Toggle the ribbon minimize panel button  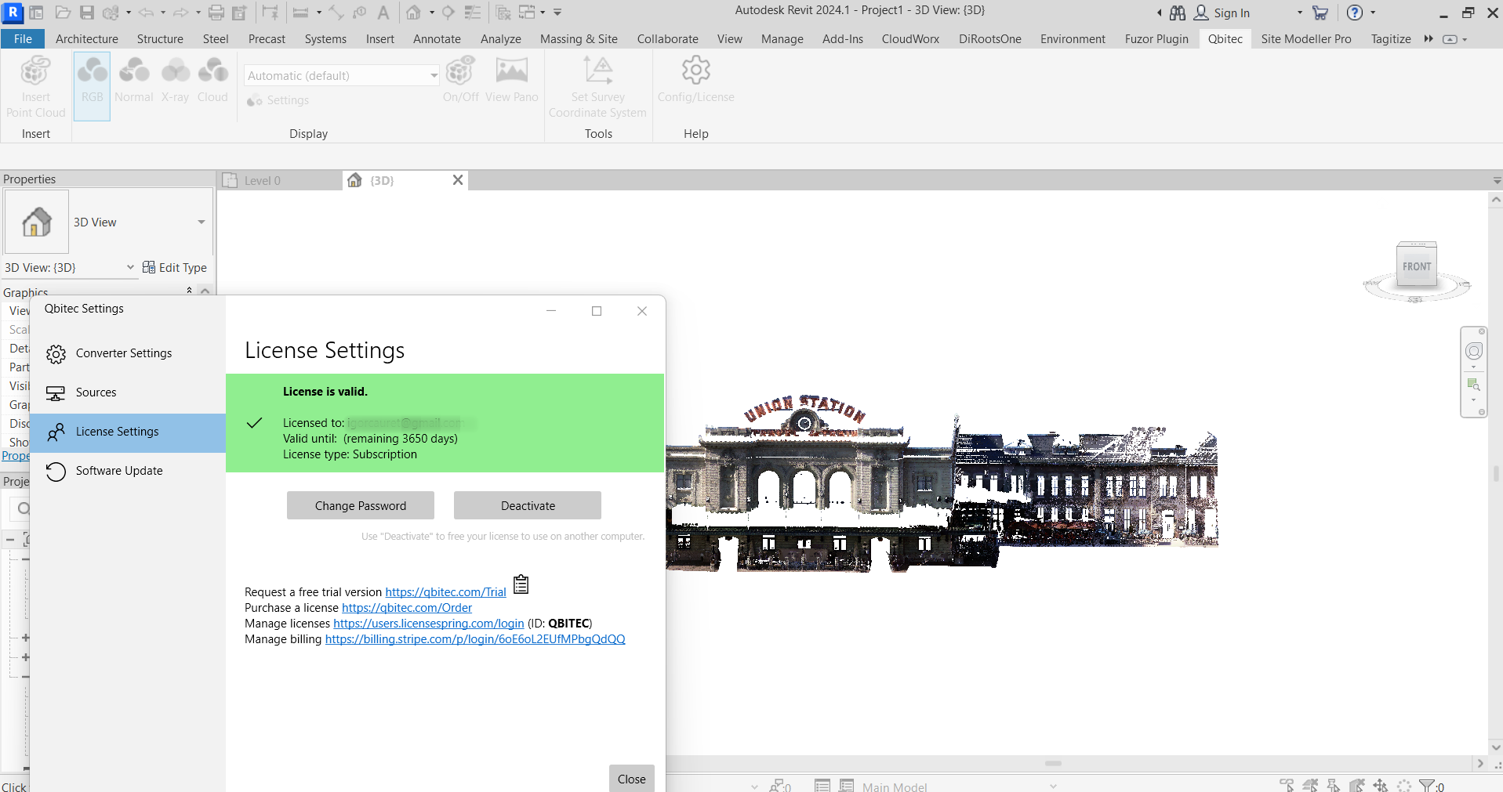(1450, 39)
